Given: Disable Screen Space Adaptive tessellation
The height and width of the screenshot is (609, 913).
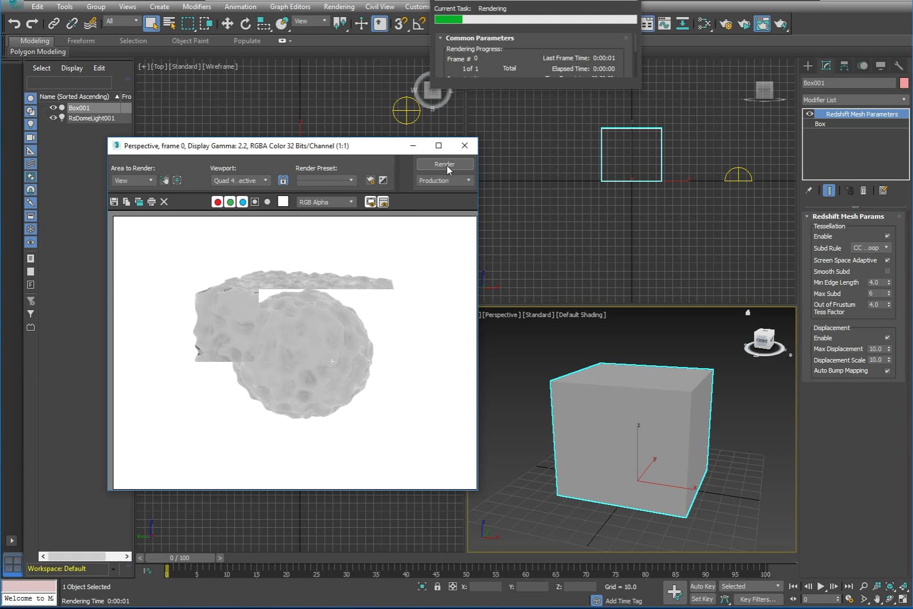Looking at the screenshot, I should tap(886, 260).
